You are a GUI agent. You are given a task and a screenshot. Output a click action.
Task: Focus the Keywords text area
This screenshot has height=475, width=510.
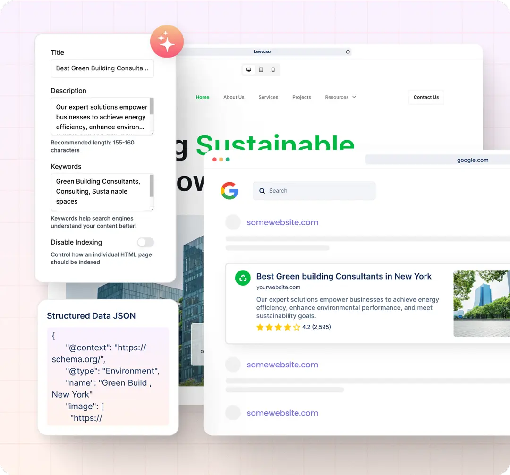102,192
